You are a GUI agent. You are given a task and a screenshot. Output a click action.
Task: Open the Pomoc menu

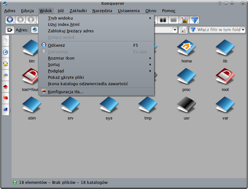coord(169,11)
